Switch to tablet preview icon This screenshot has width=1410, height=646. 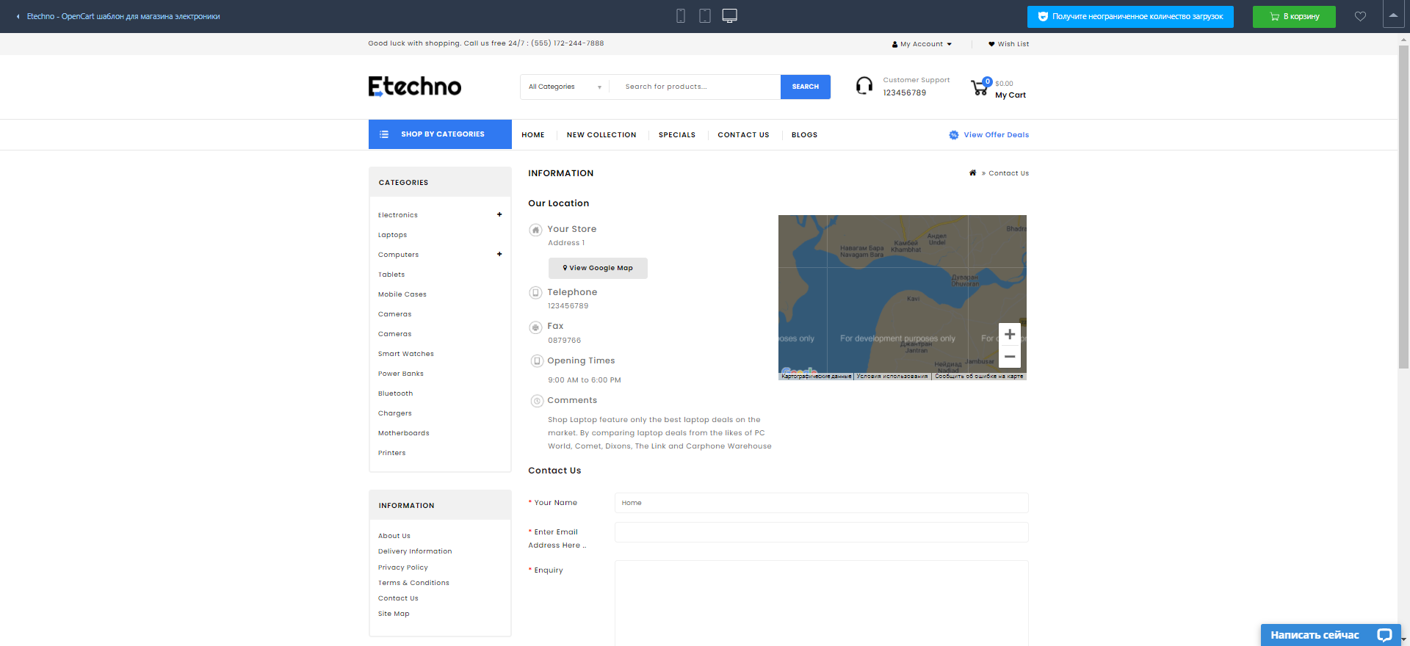point(705,16)
